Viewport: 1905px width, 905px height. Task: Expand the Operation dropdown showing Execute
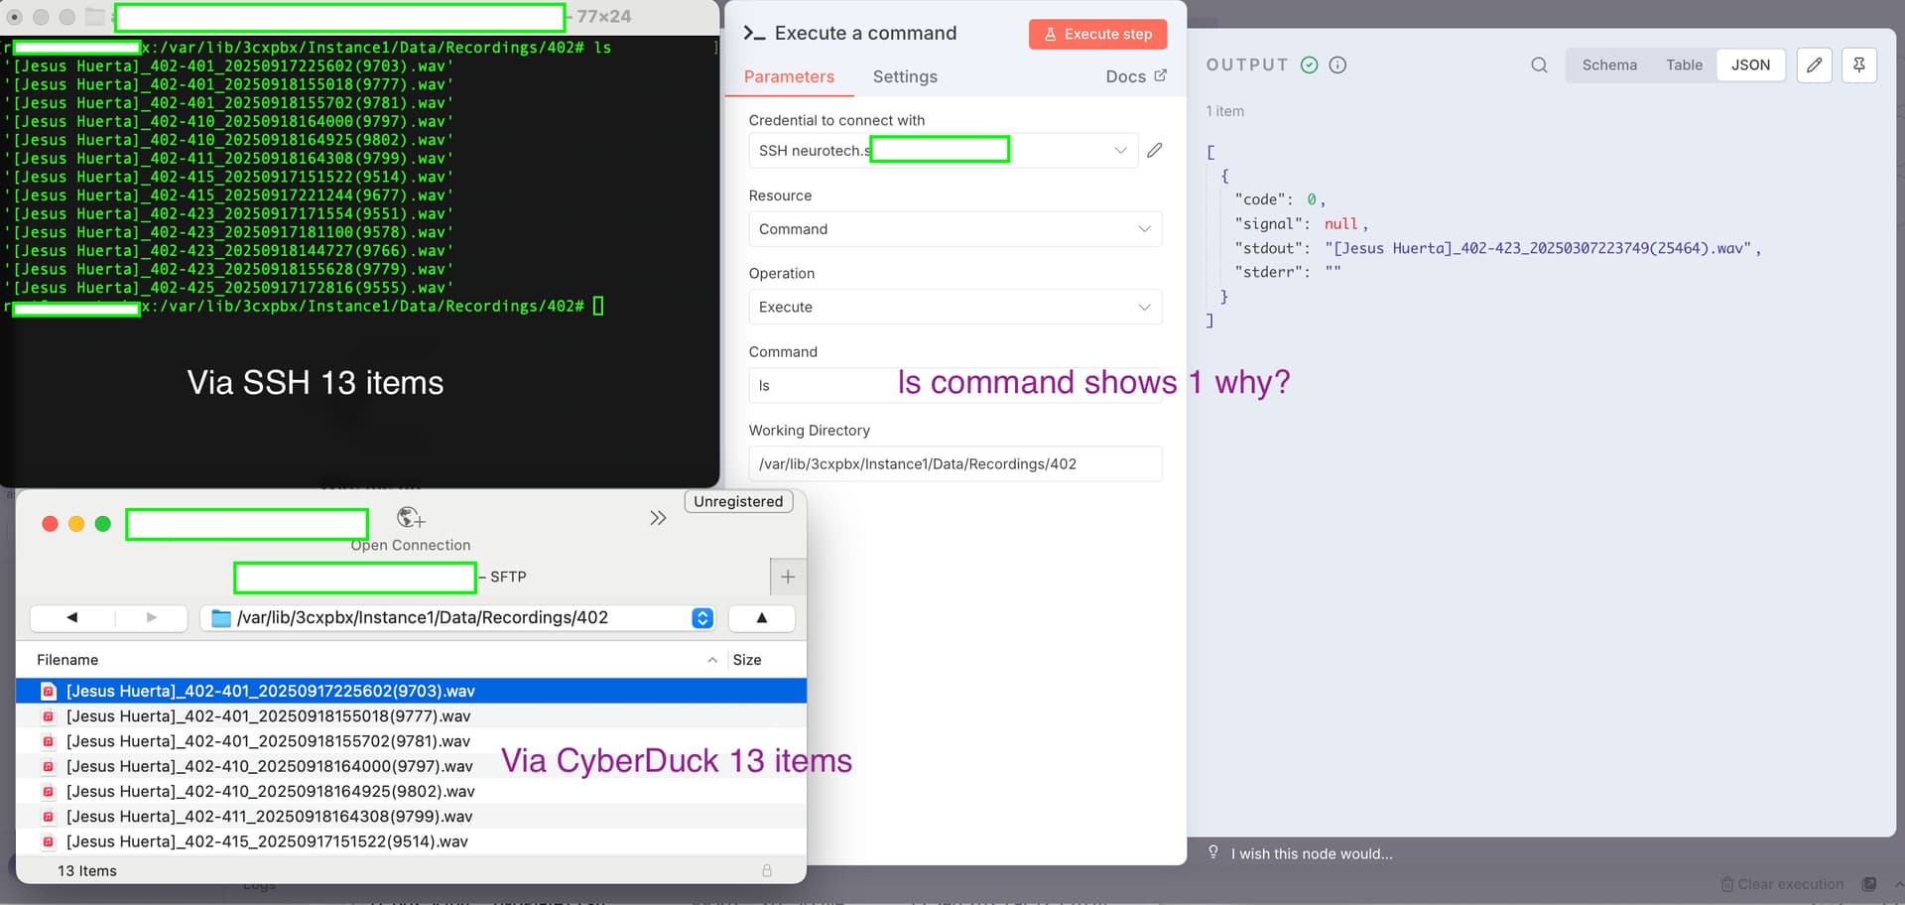point(954,308)
